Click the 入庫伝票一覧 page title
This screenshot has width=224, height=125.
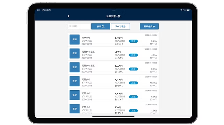[x=113, y=16]
